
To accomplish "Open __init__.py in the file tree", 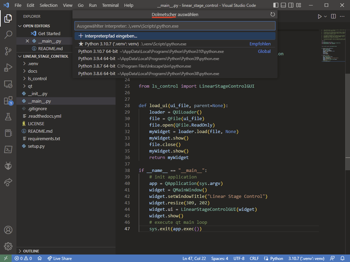I will click(x=38, y=93).
